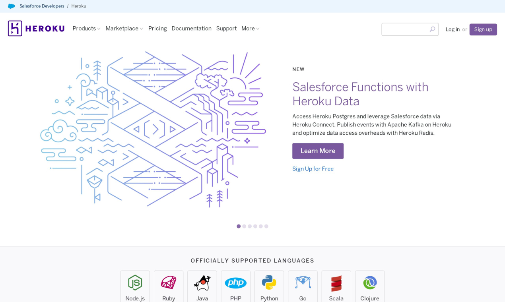
Task: Select the Node.js language icon
Action: click(x=135, y=283)
